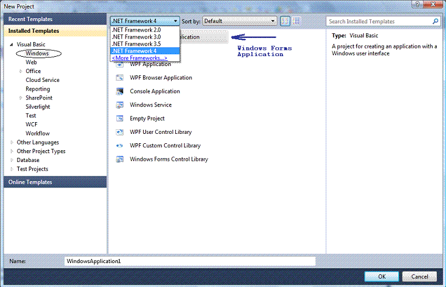Image resolution: width=446 pixels, height=287 pixels.
Task: Select the WPF User Control Library template
Action: click(x=161, y=132)
